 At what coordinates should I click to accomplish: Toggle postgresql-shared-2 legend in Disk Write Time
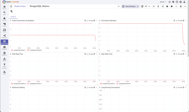click(x=107, y=84)
